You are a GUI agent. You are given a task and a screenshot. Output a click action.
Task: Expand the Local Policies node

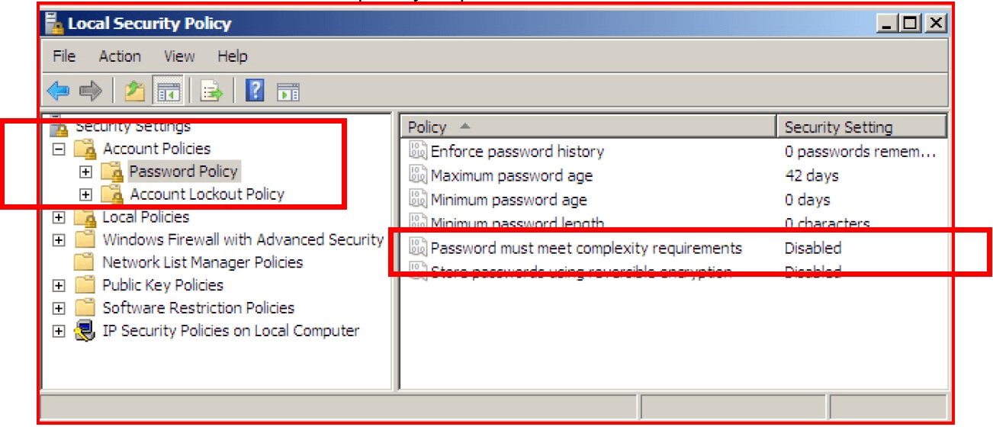[x=59, y=217]
